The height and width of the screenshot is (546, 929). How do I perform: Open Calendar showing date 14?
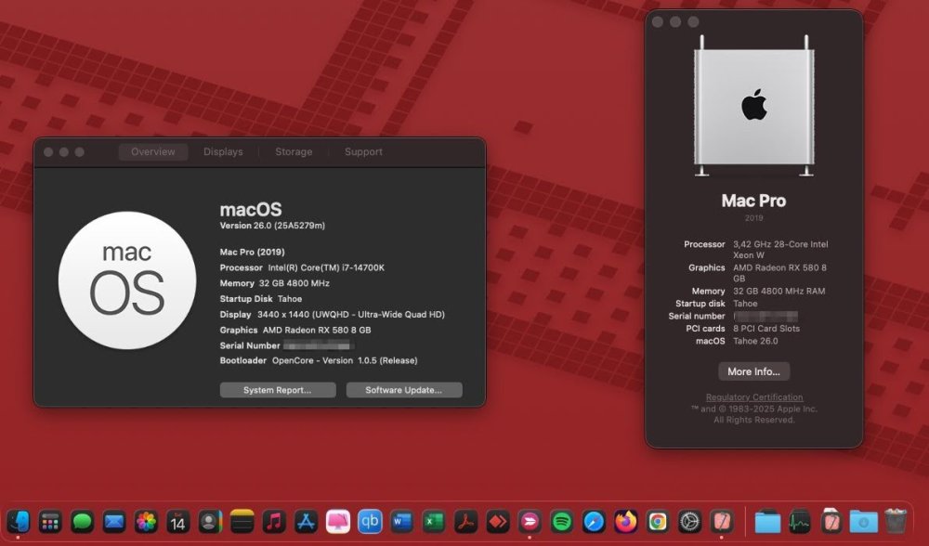(177, 522)
